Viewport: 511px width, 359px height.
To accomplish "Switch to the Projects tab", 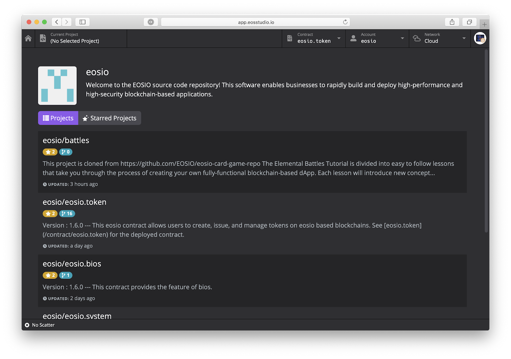I will [x=58, y=118].
